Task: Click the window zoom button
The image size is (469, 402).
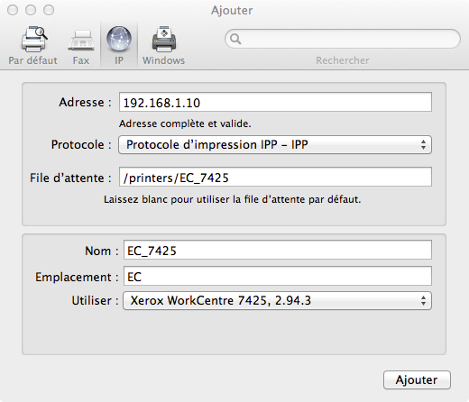Action: [x=49, y=10]
